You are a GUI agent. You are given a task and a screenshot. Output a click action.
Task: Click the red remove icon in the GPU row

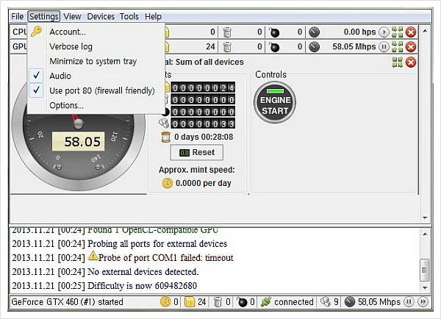[x=410, y=47]
